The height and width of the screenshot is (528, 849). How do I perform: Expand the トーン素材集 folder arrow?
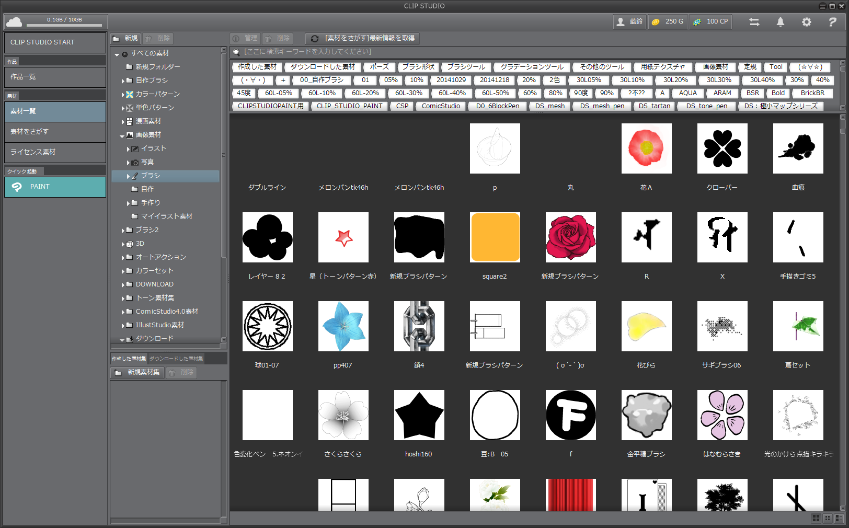(x=123, y=298)
